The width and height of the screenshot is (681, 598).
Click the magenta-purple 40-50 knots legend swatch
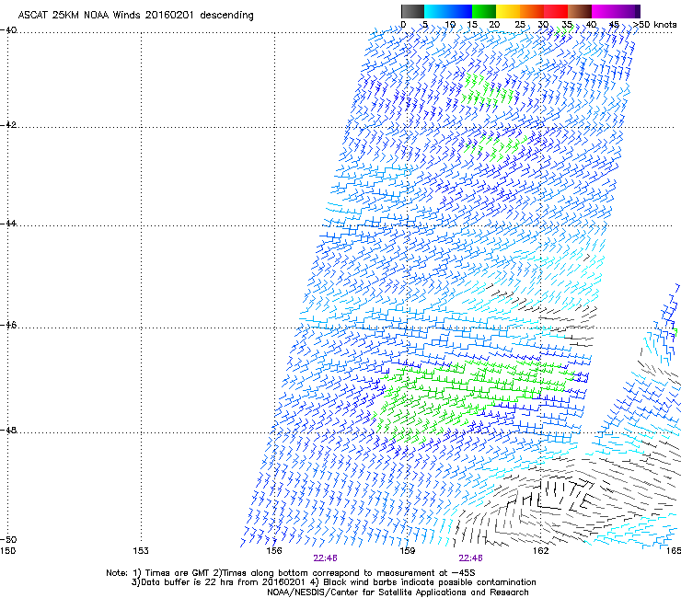[x=616, y=11]
